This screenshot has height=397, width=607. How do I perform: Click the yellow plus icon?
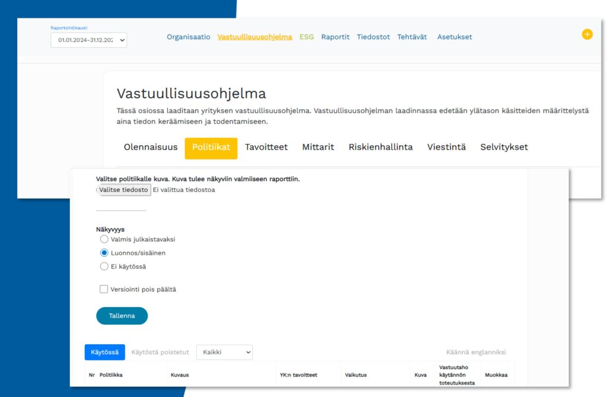pyautogui.click(x=587, y=34)
